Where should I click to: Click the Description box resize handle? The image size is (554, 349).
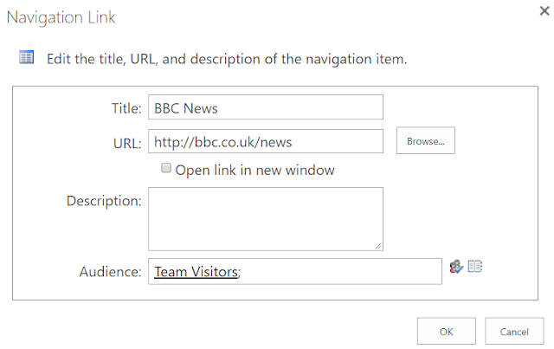click(378, 245)
